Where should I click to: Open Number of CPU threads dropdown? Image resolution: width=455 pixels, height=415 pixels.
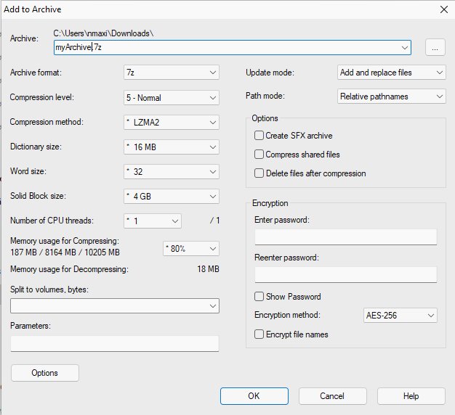pos(152,221)
